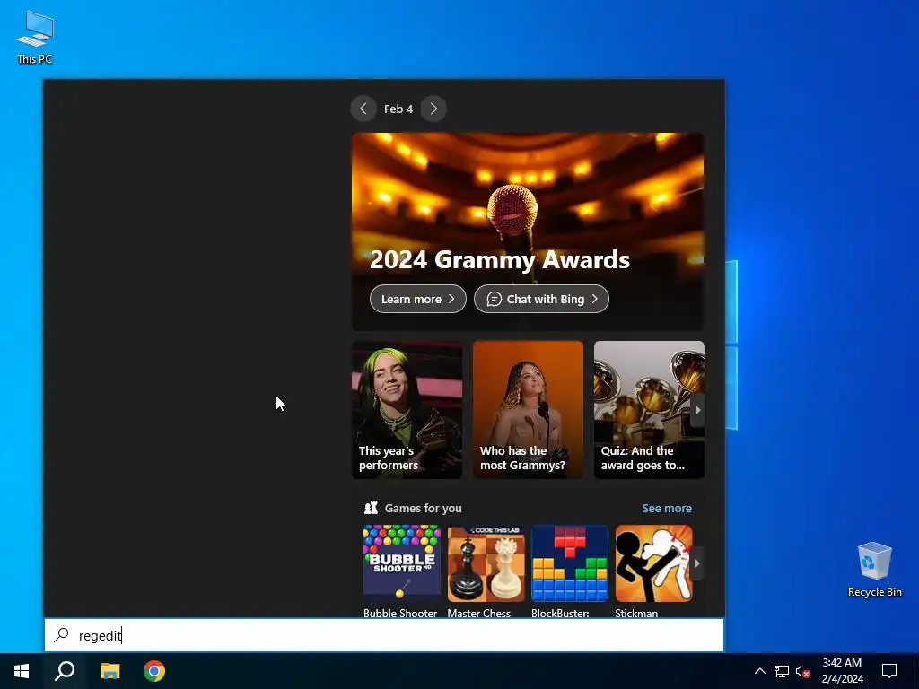Click the taskbar Search magnifier icon
The image size is (919, 689).
coord(65,671)
